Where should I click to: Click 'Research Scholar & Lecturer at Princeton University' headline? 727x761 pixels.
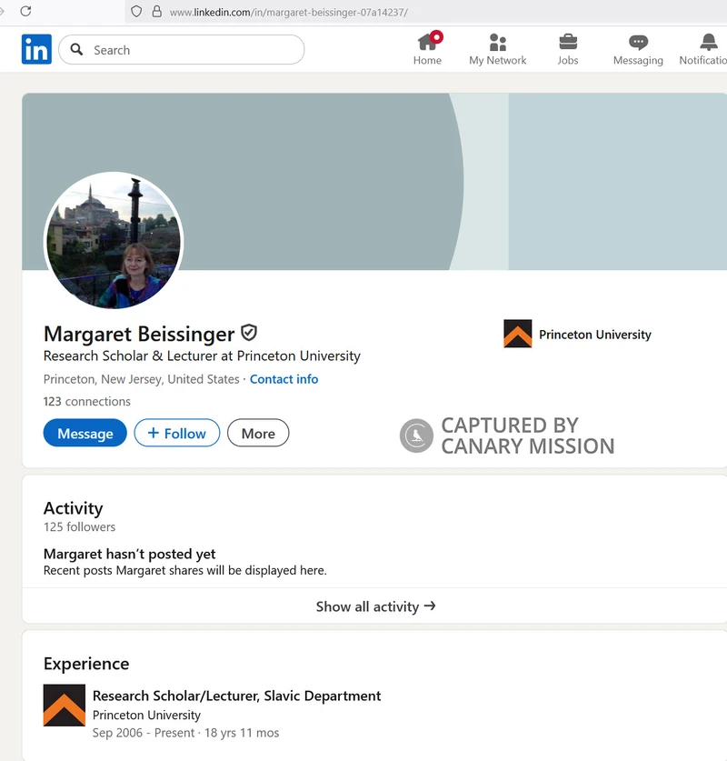[x=202, y=355]
